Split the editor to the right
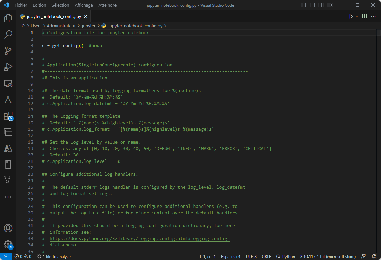Screen dimensions: 381x260 364,16
